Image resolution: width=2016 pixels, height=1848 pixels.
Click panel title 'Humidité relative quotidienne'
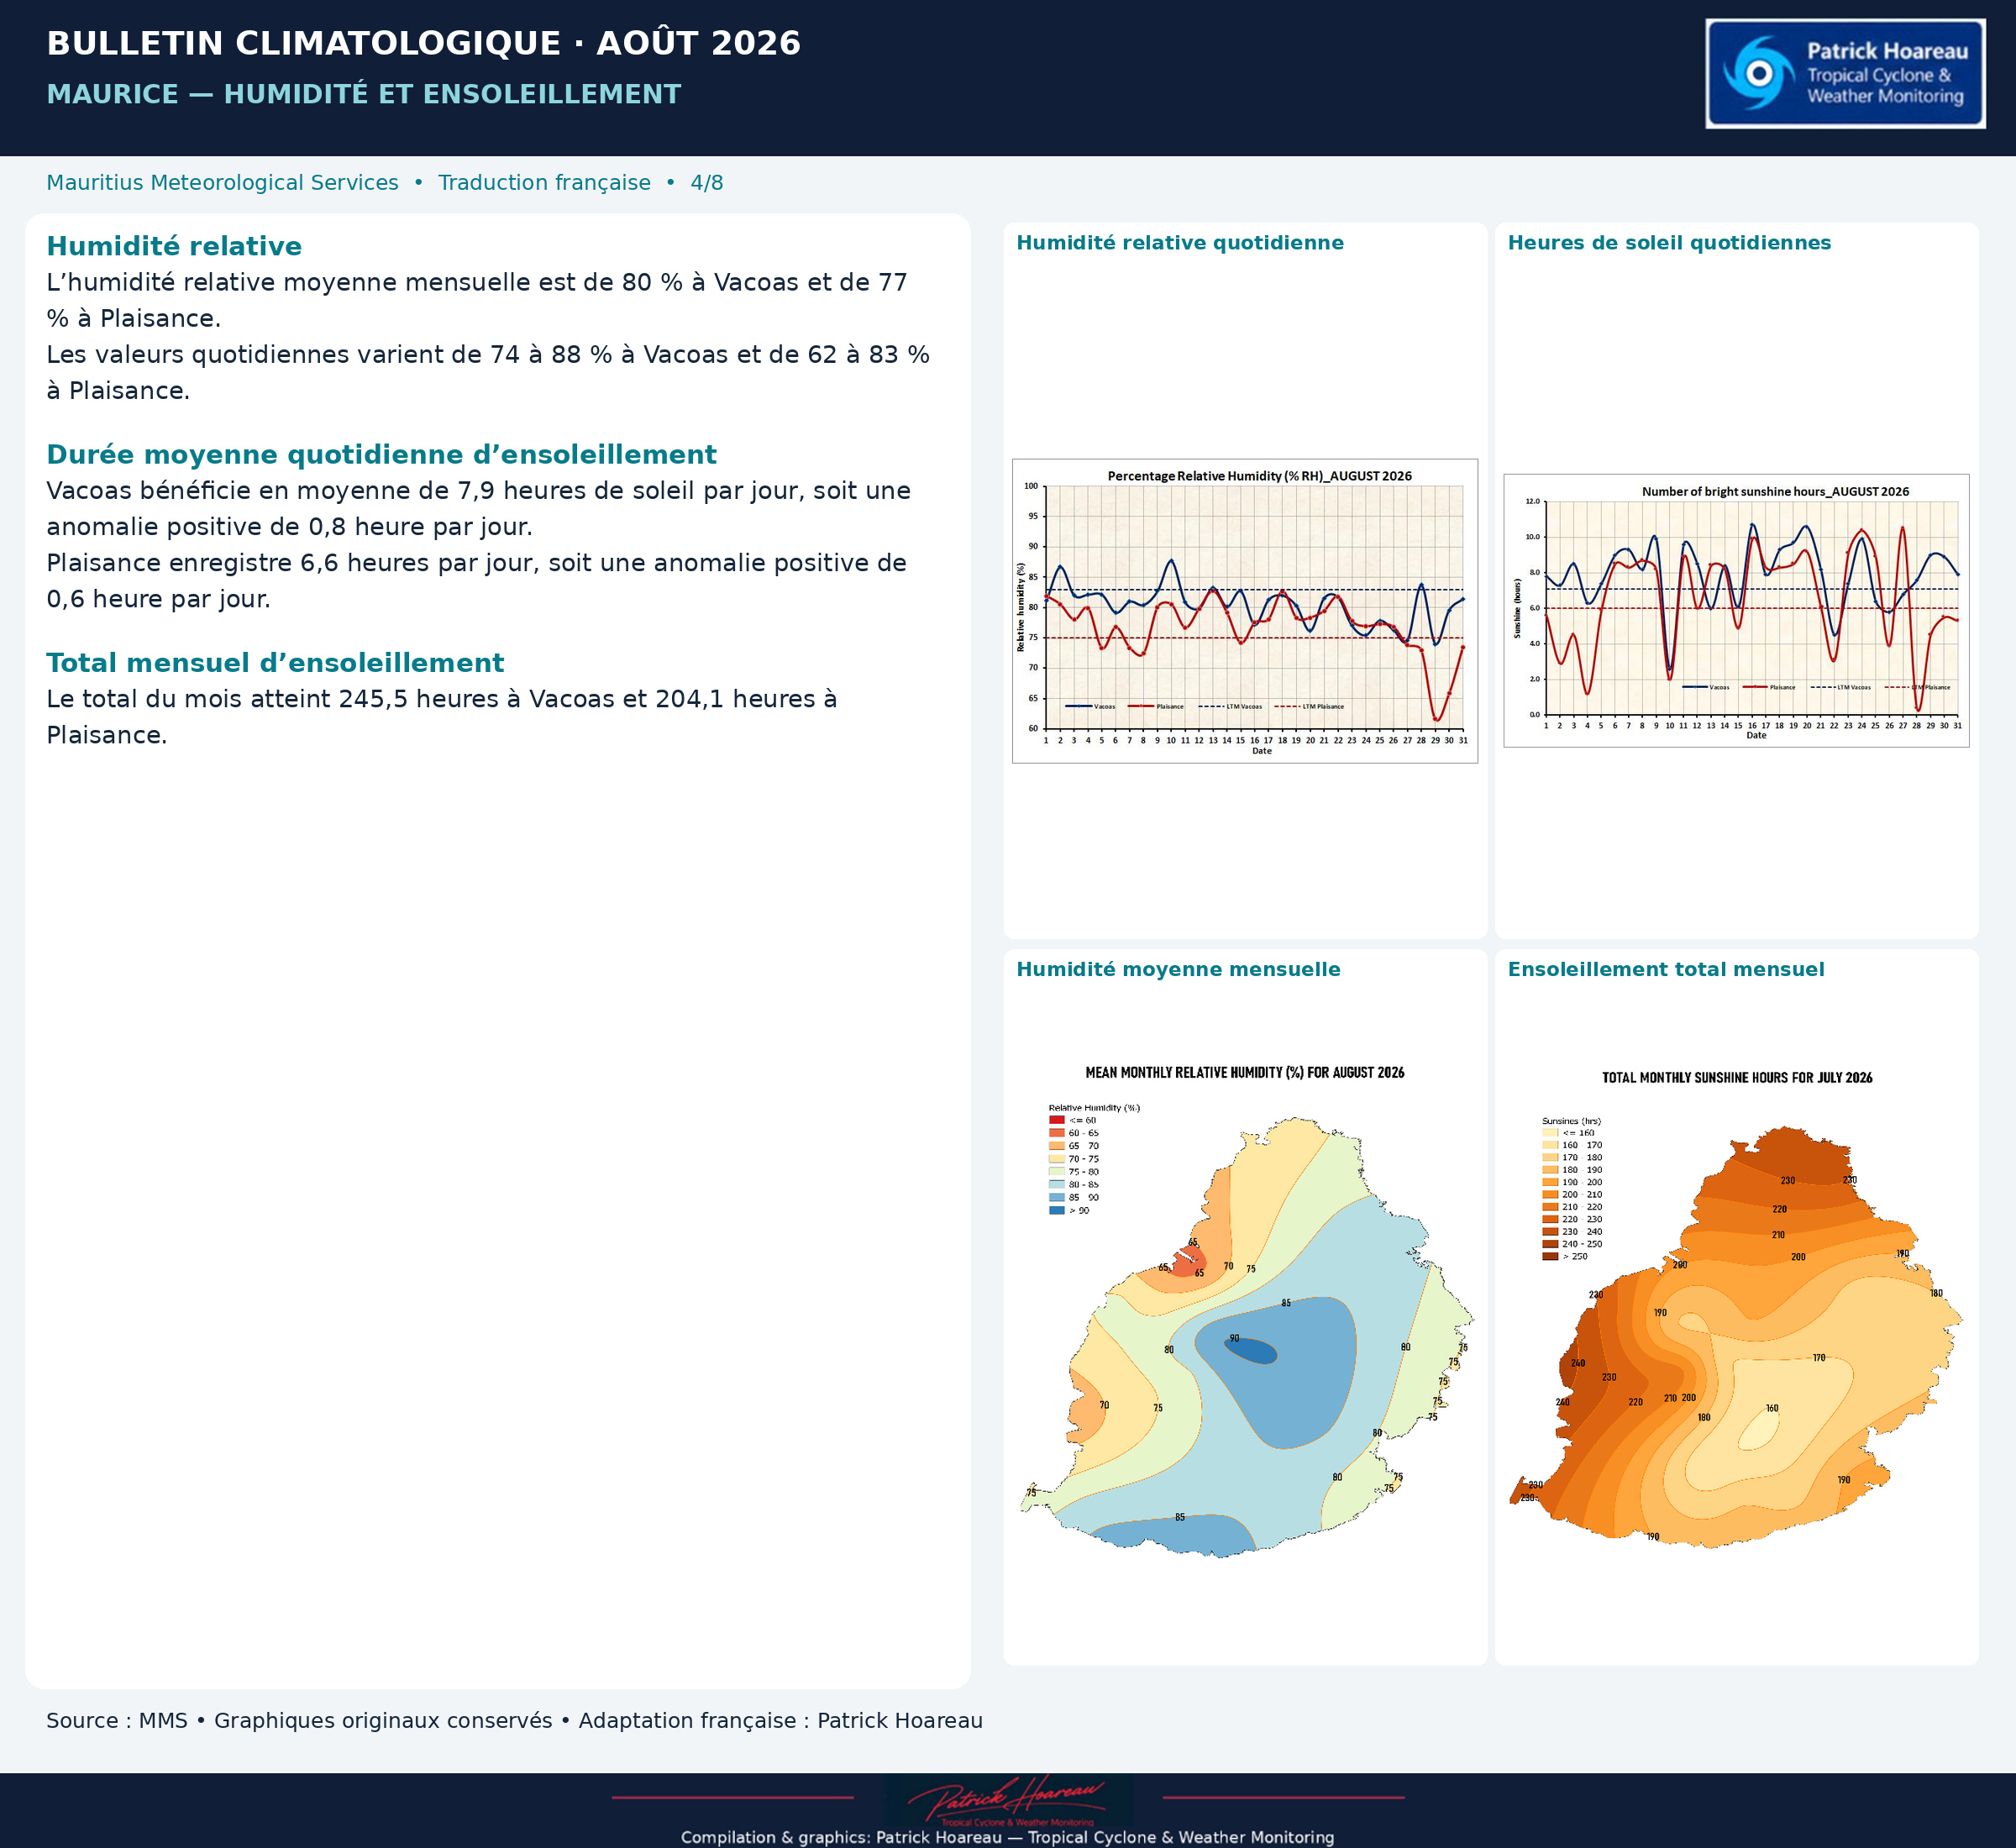click(1180, 243)
